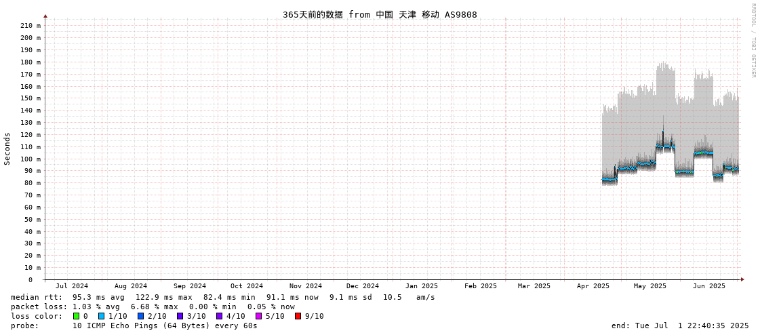
Task: Click the 'Feb 2025' x-axis label
Action: (480, 286)
